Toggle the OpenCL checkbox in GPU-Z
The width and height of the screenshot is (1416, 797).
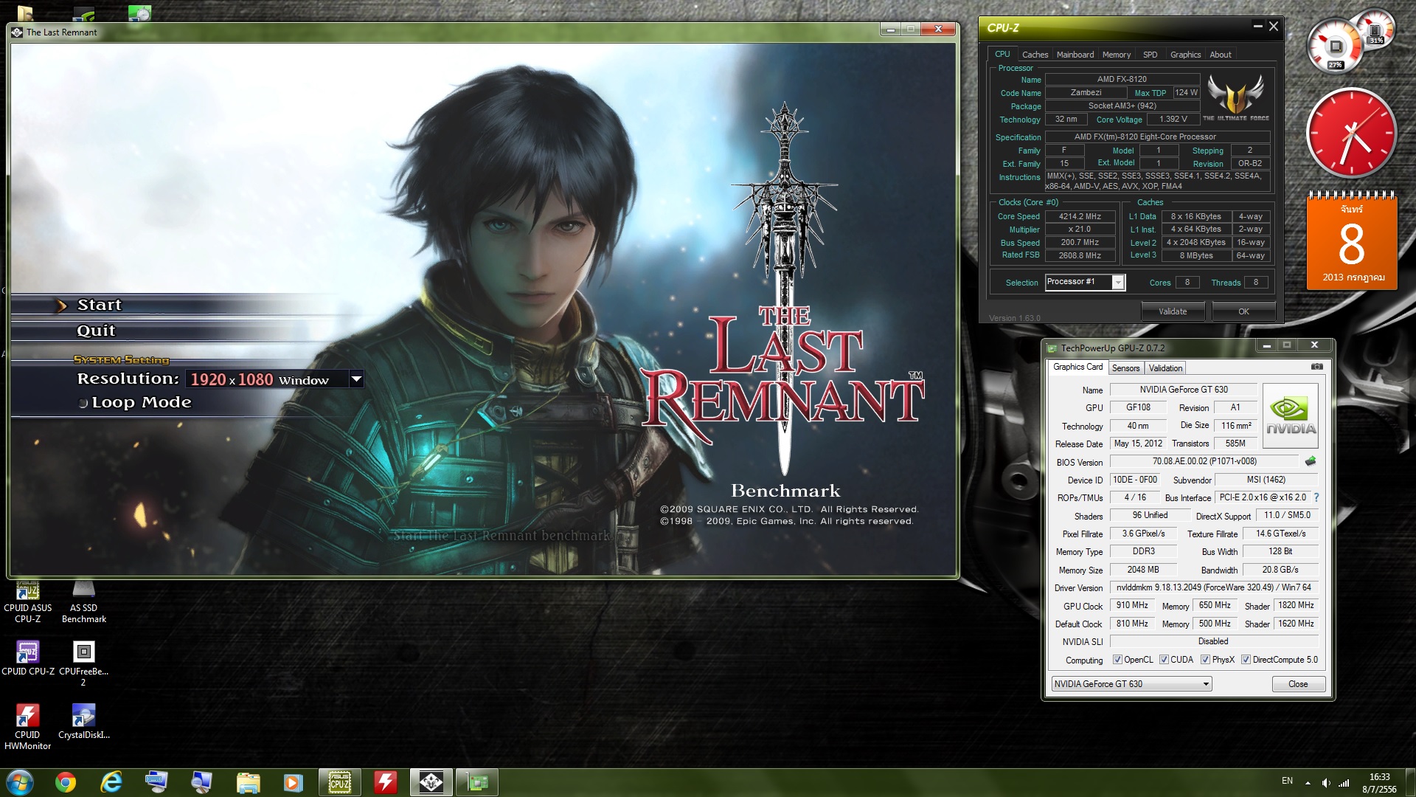click(x=1117, y=660)
